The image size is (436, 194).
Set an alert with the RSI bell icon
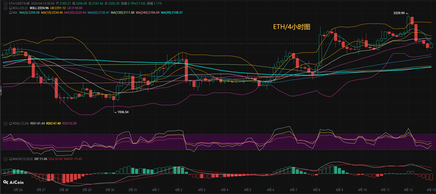point(11,123)
